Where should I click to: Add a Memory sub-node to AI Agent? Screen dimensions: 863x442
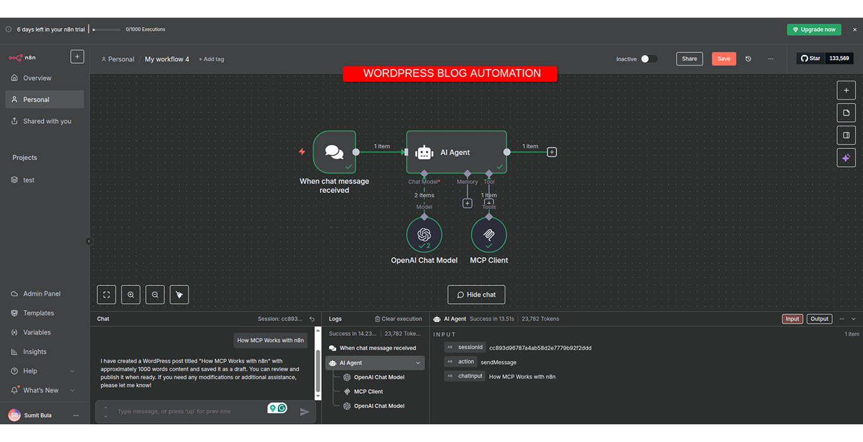click(x=467, y=203)
